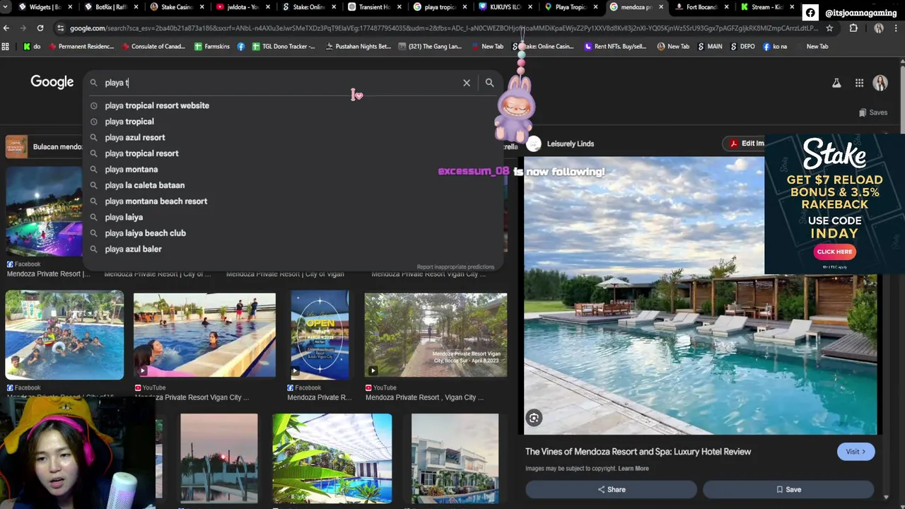905x509 pixels.
Task: Search this image with Google Lens icon
Action: click(x=534, y=418)
